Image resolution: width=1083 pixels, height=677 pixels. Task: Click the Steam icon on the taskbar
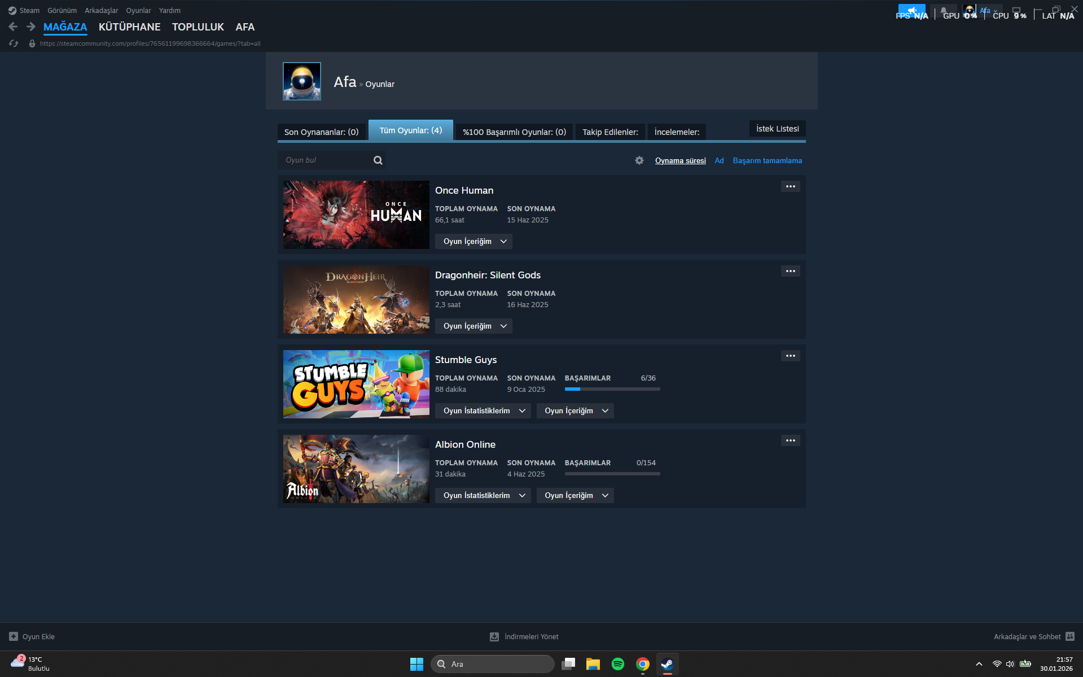668,664
